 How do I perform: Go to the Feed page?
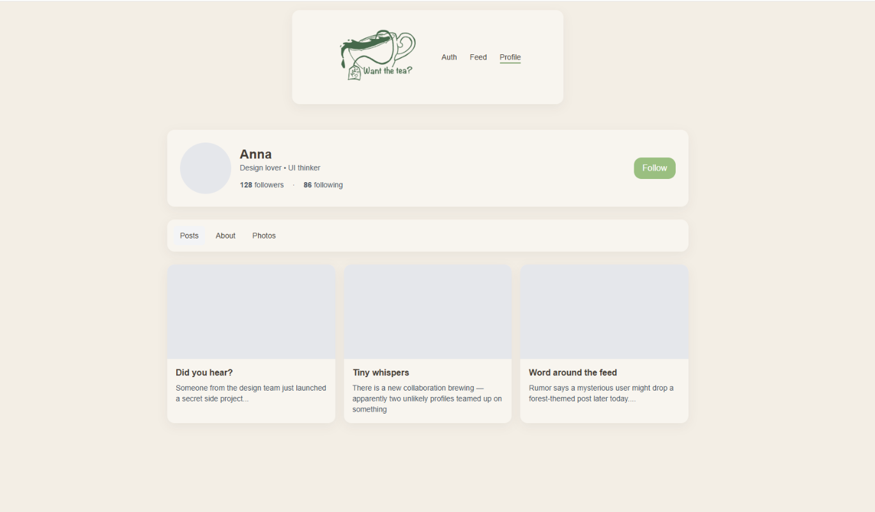pyautogui.click(x=478, y=58)
